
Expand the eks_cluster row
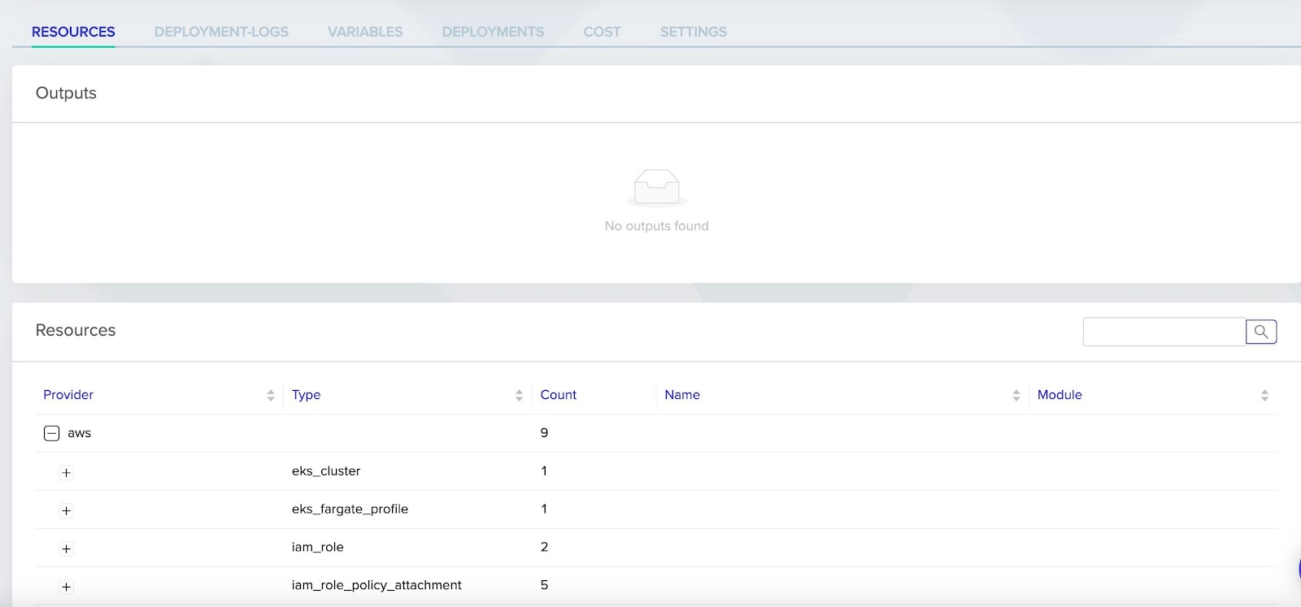(67, 472)
